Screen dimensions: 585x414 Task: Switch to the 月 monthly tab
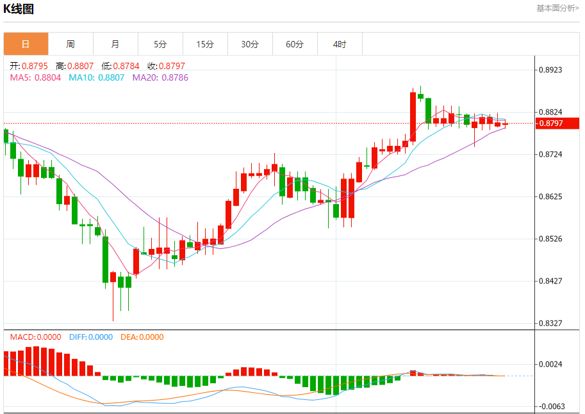coord(115,44)
